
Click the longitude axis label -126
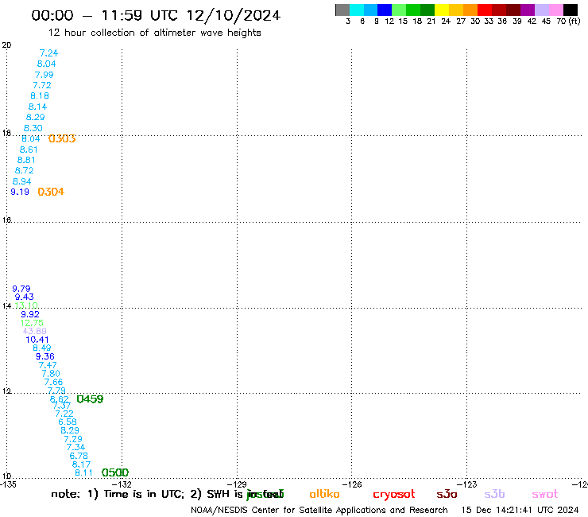click(352, 484)
